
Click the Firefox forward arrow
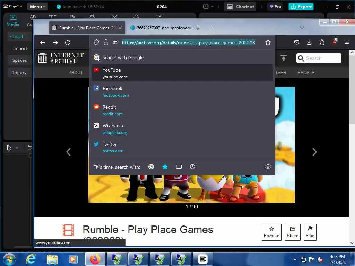point(55,43)
